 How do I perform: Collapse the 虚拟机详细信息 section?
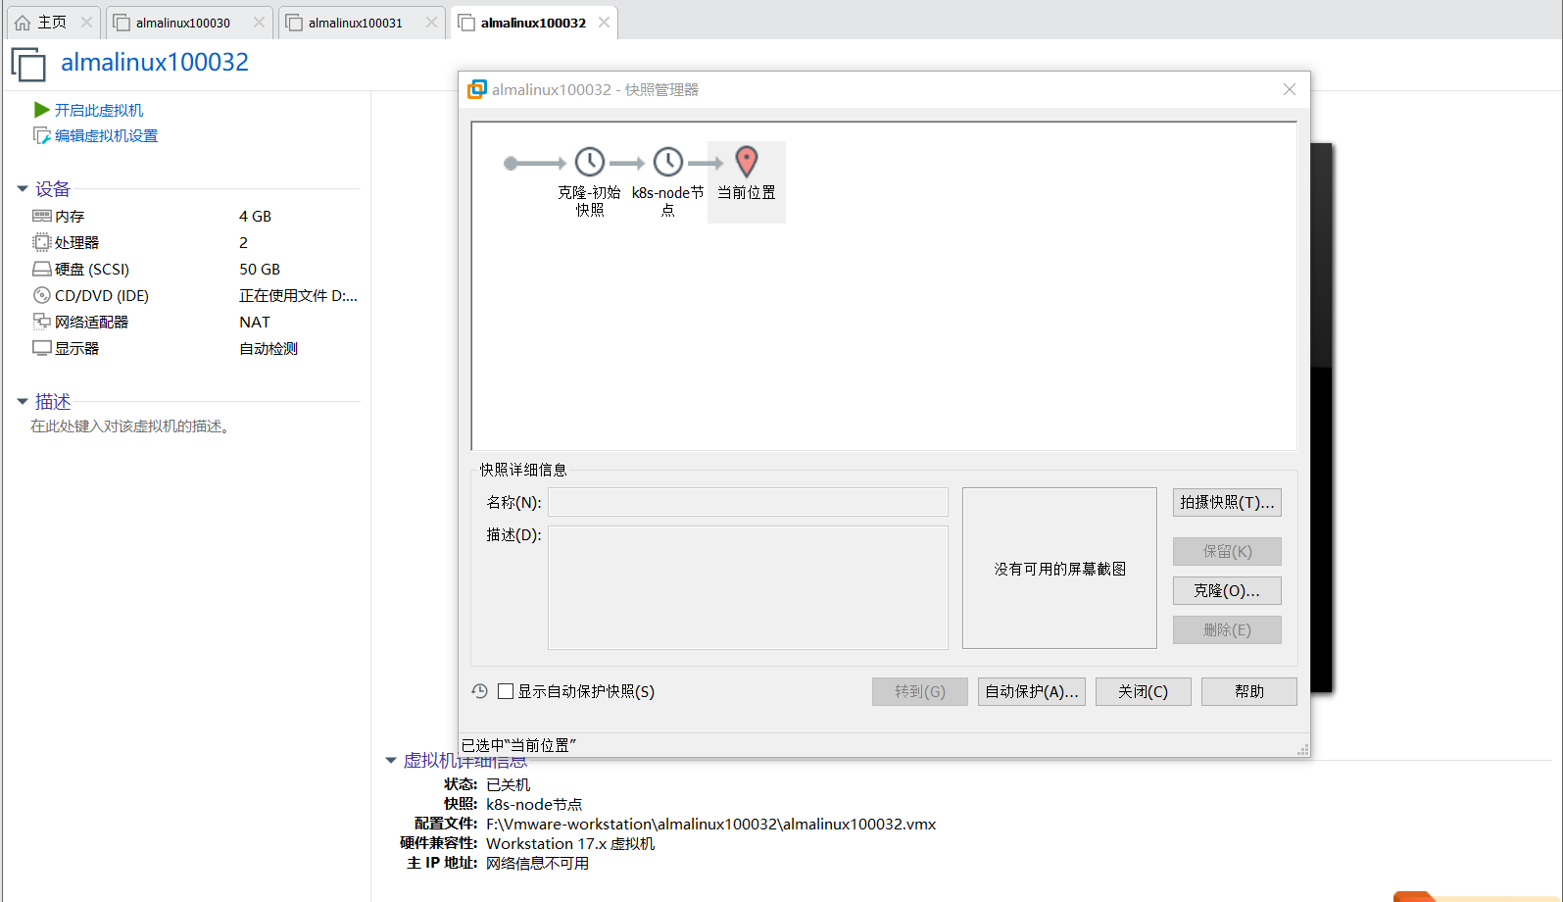pos(391,760)
